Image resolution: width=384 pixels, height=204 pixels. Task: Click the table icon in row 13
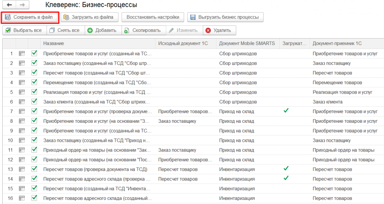tap(22, 169)
